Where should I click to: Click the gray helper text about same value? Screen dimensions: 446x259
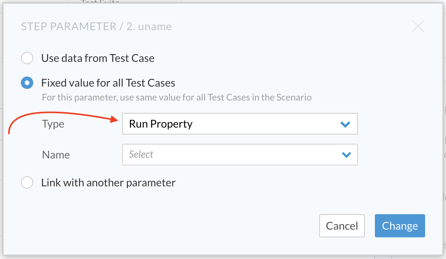pyautogui.click(x=177, y=97)
